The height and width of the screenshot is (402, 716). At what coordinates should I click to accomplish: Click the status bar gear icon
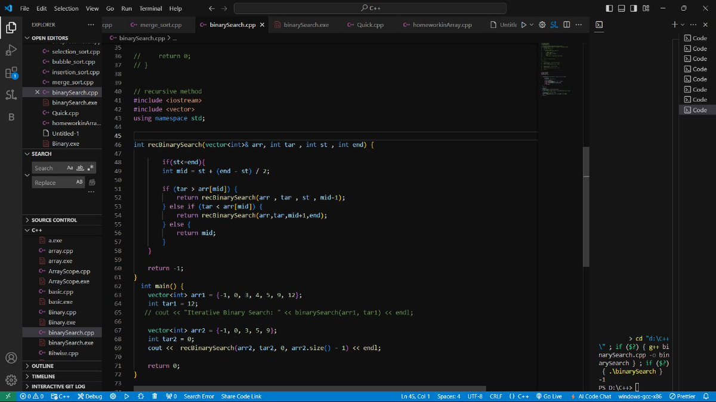tap(113, 396)
